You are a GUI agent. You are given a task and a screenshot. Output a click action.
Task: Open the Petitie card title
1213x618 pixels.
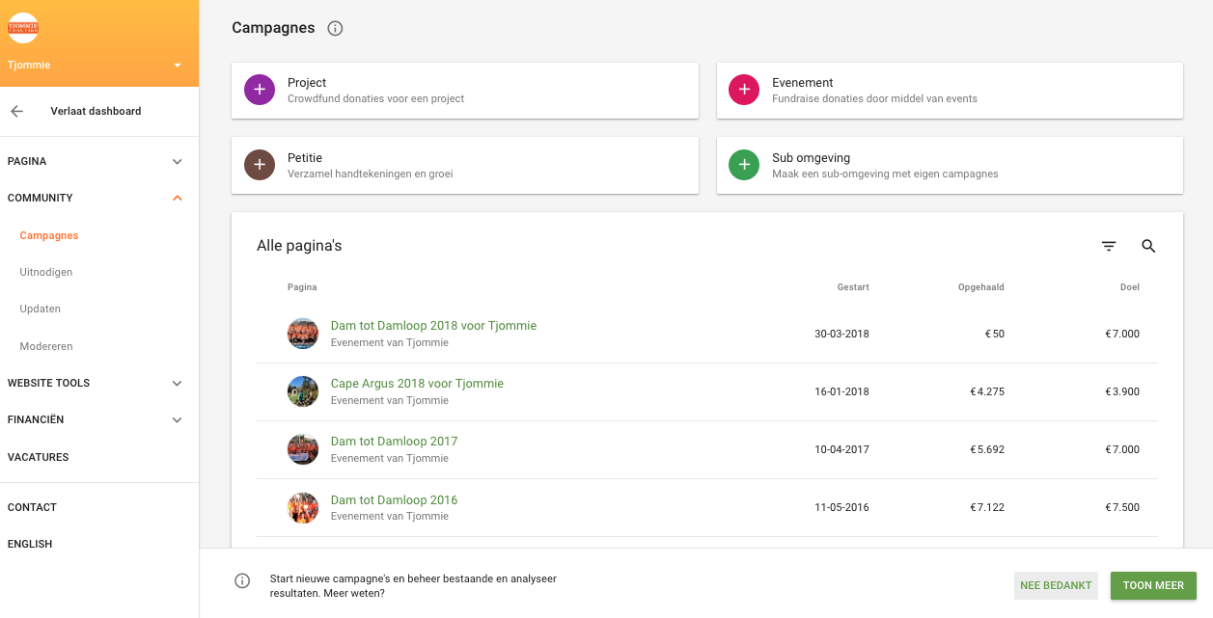point(305,158)
